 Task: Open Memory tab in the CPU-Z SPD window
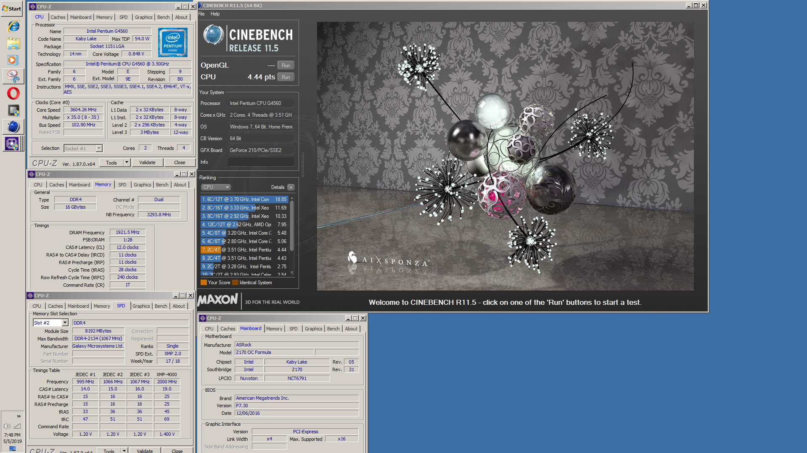click(x=102, y=306)
